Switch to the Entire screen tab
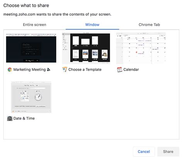This screenshot has height=159, width=183. click(34, 25)
